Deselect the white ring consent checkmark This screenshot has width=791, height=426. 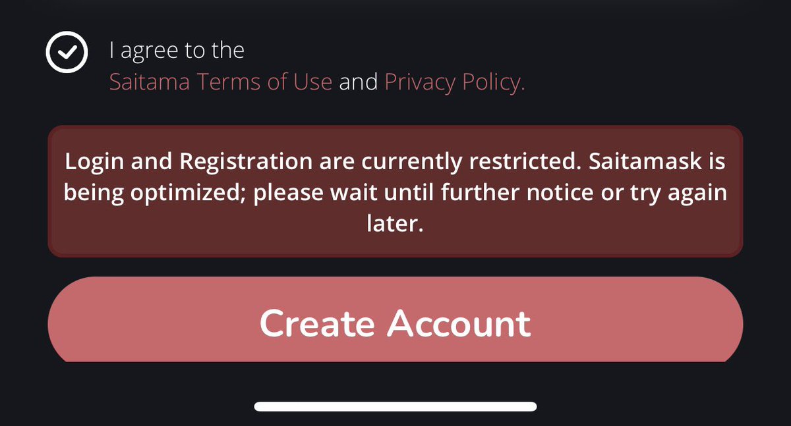click(x=67, y=52)
